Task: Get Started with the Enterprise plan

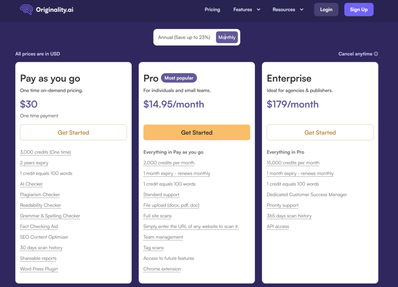Action: 320,133
